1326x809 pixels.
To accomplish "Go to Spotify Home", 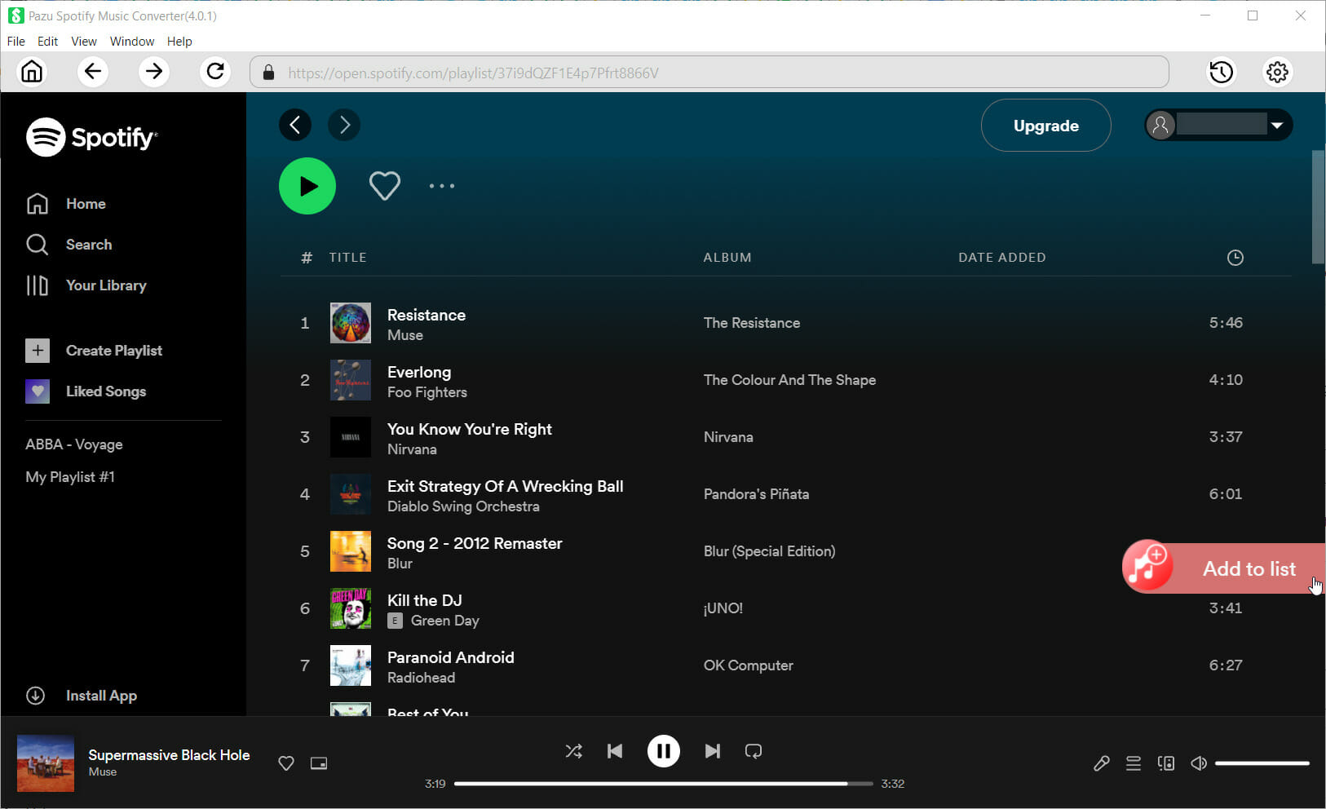I will pos(66,204).
